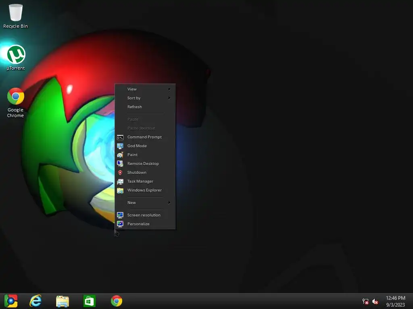Click the greyed-out Paste shortcut entry

coord(145,128)
